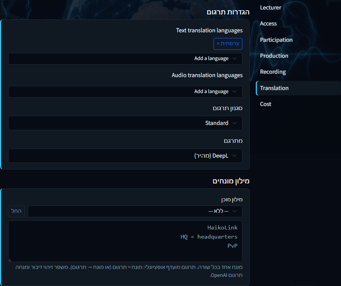Select the Recording section
341x286 pixels.
coord(273,72)
